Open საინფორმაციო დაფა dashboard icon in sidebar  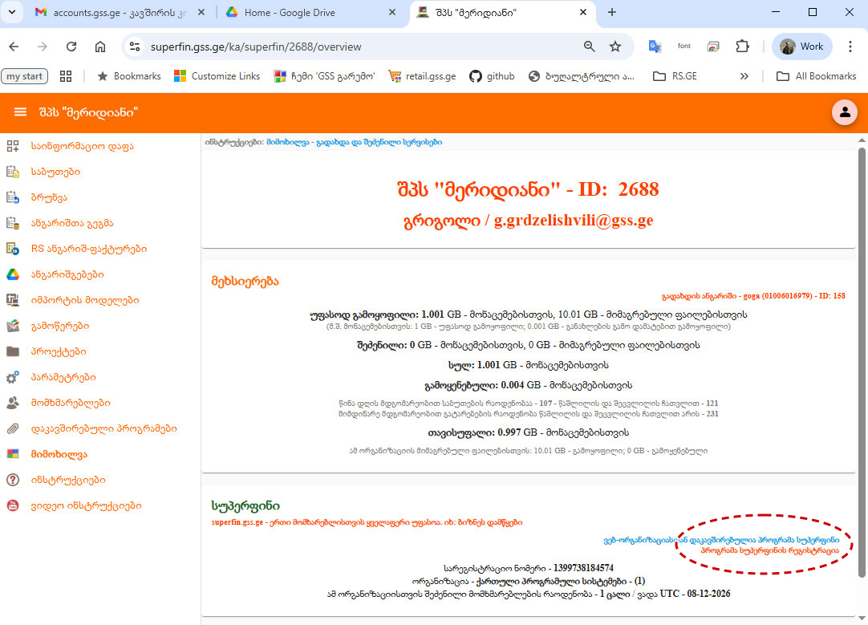tap(13, 146)
